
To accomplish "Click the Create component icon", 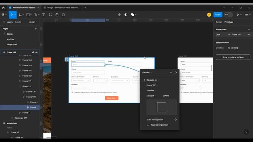I will click(119, 15).
